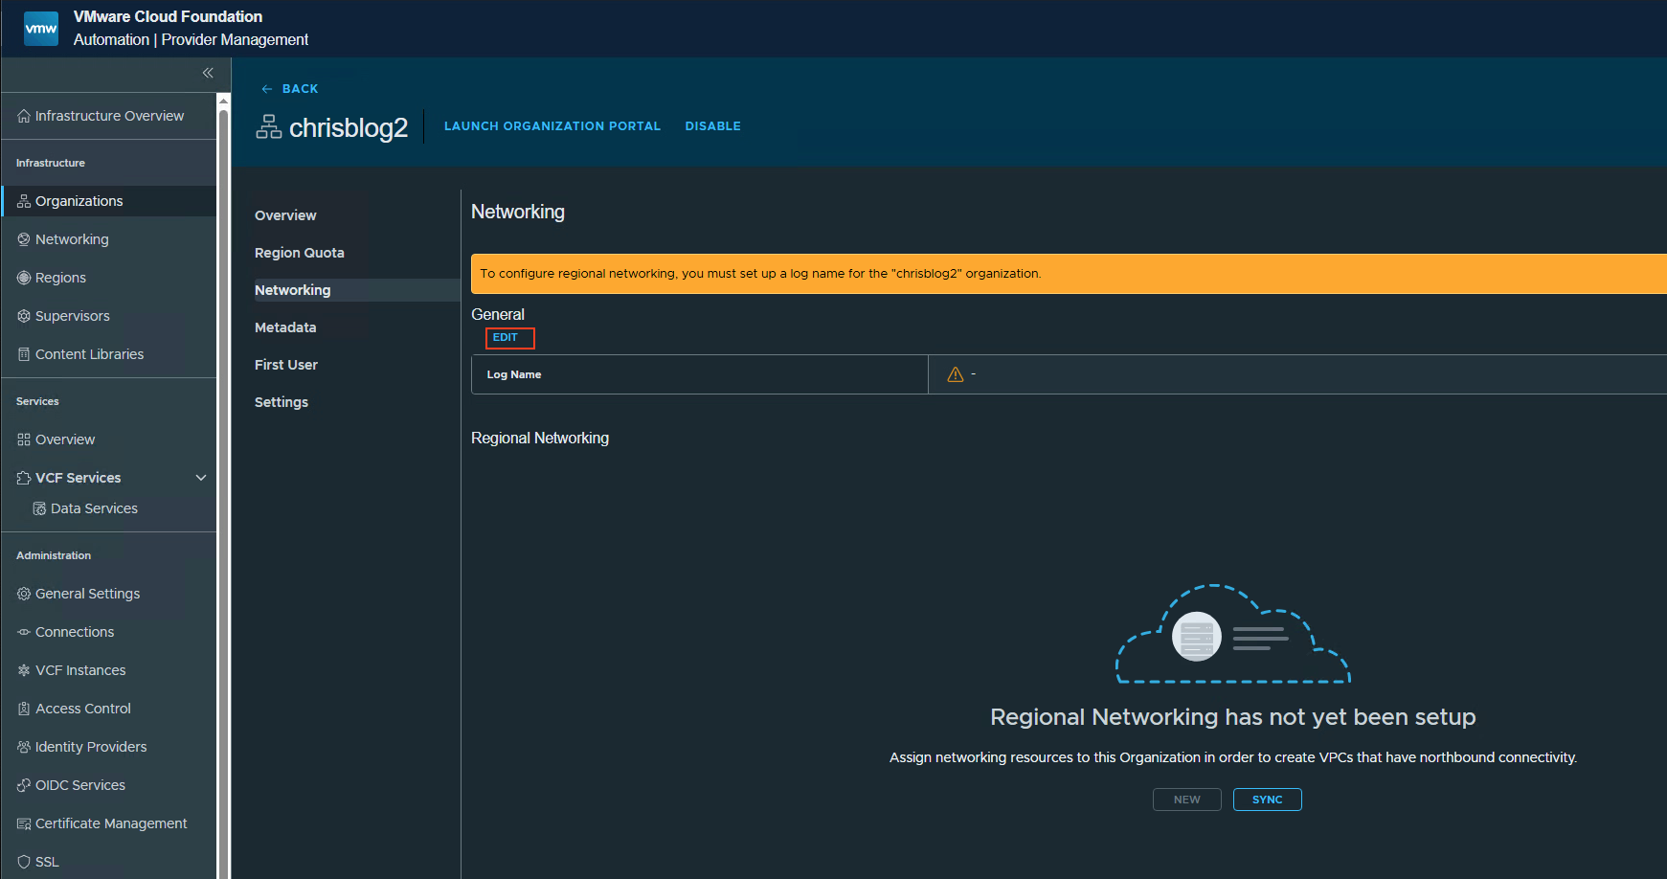Switch to the Settings tab
This screenshot has height=879, width=1667.
[x=282, y=402]
